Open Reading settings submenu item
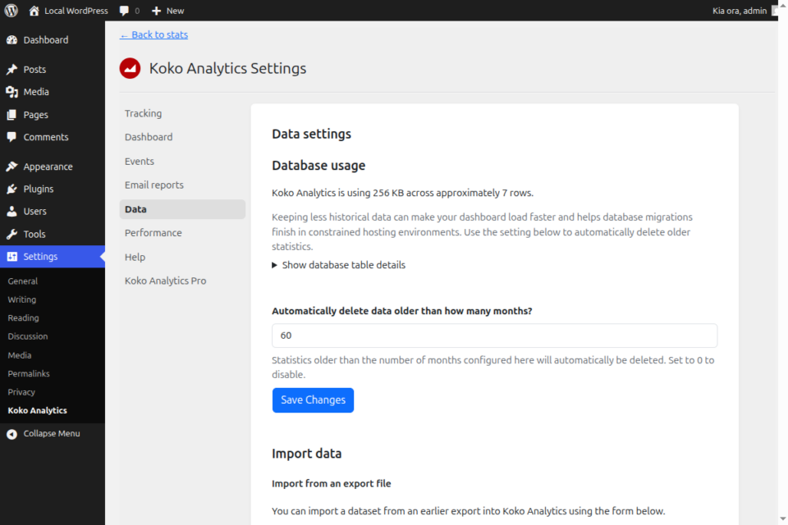Viewport: 788px width, 525px height. click(23, 318)
